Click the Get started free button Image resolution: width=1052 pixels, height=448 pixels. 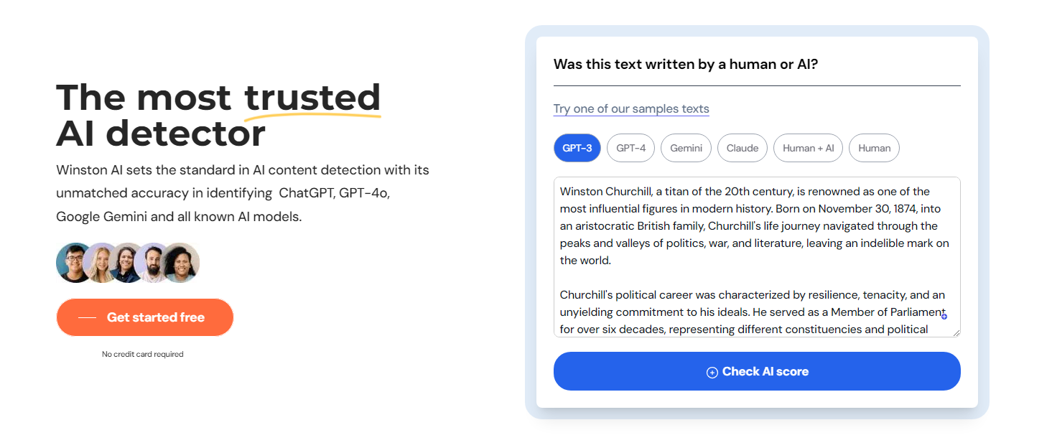tap(145, 317)
